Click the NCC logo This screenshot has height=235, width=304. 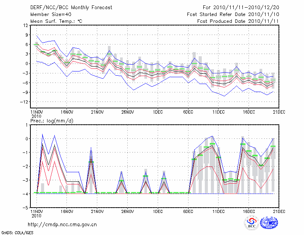(269, 224)
